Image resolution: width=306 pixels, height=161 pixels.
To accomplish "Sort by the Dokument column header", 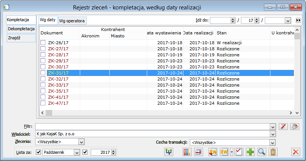I will point(60,33).
